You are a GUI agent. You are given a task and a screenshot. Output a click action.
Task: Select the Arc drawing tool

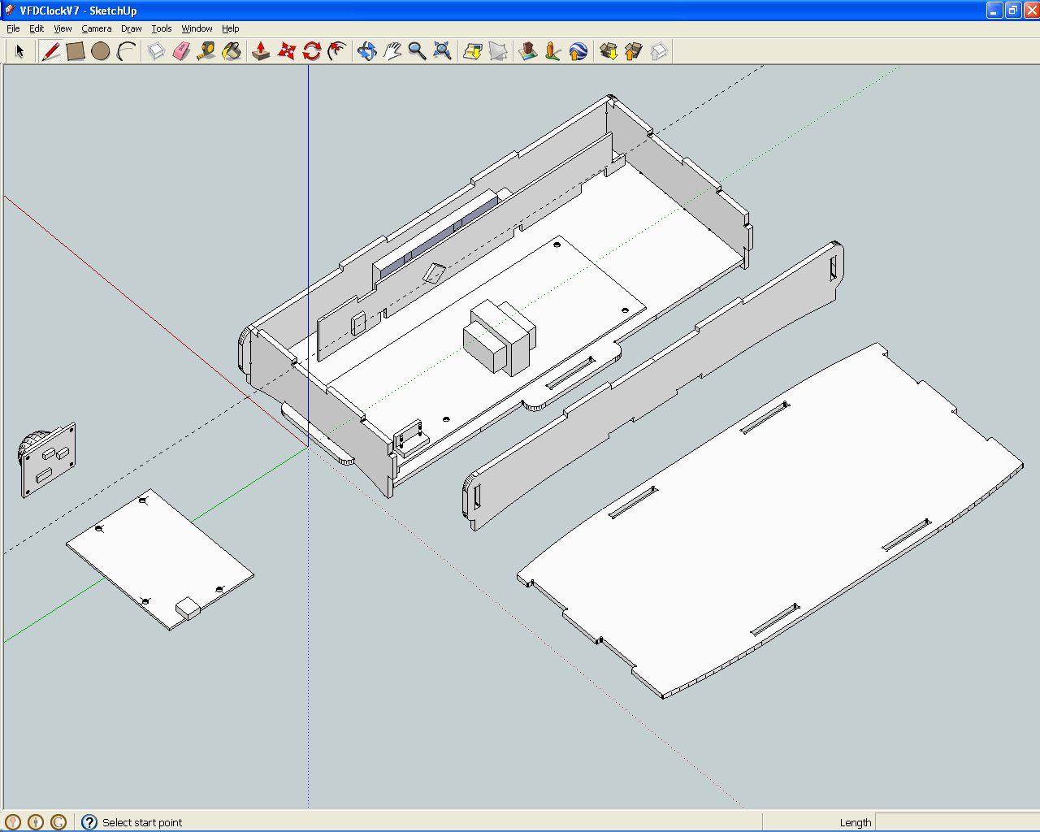pos(126,51)
